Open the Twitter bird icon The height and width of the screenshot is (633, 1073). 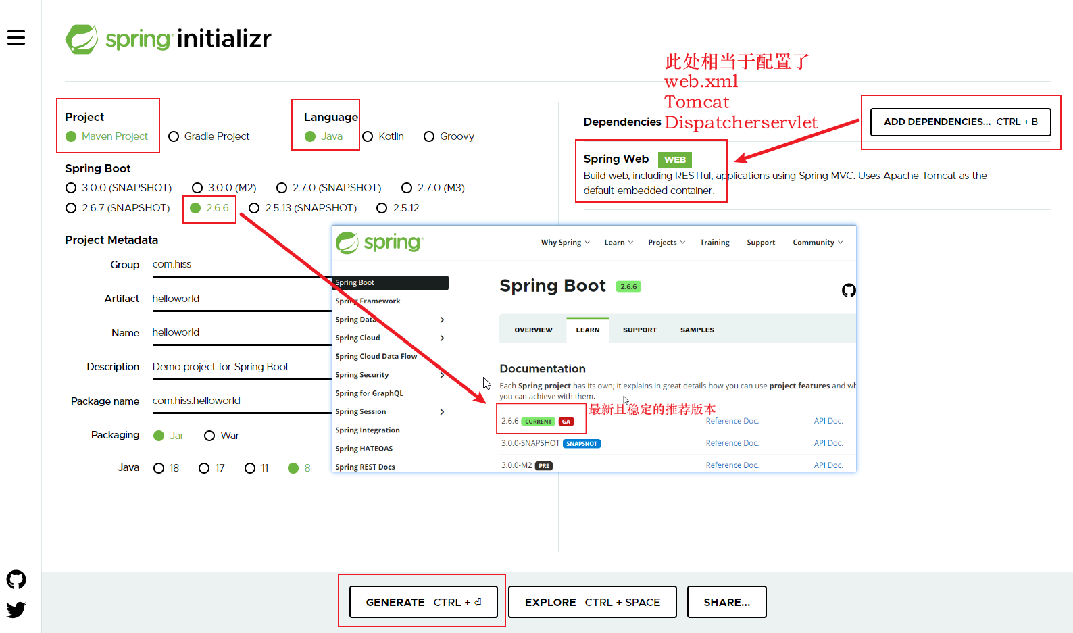point(16,609)
